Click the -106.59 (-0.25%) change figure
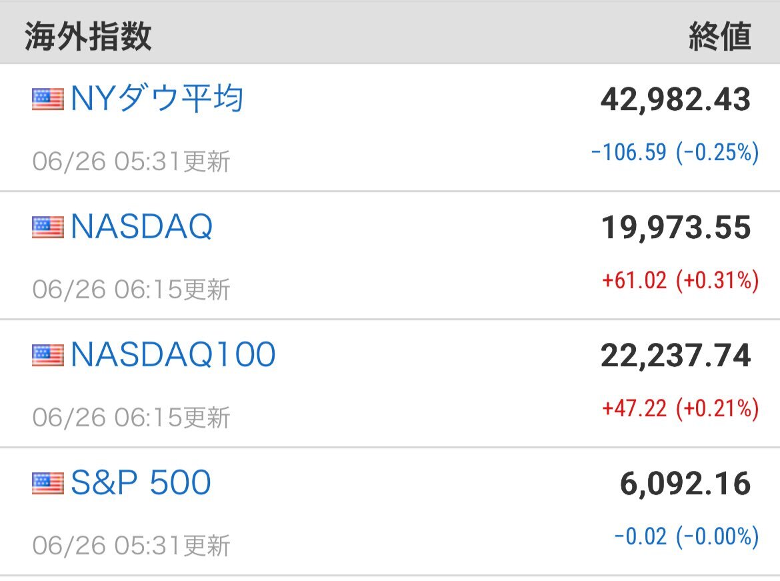The height and width of the screenshot is (581, 780). coord(675,152)
